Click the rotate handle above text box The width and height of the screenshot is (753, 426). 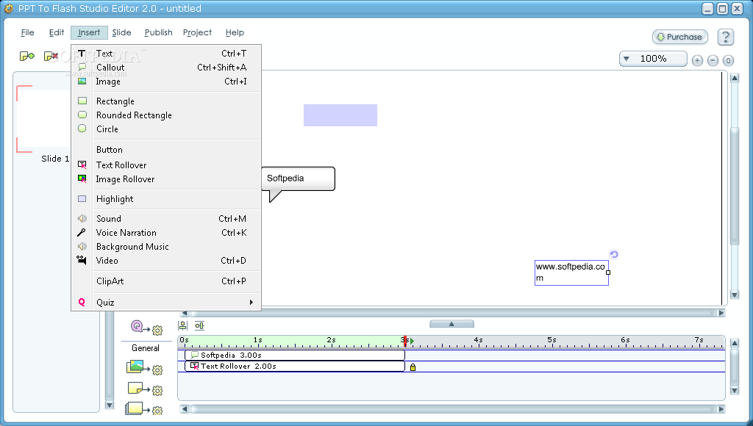click(614, 254)
